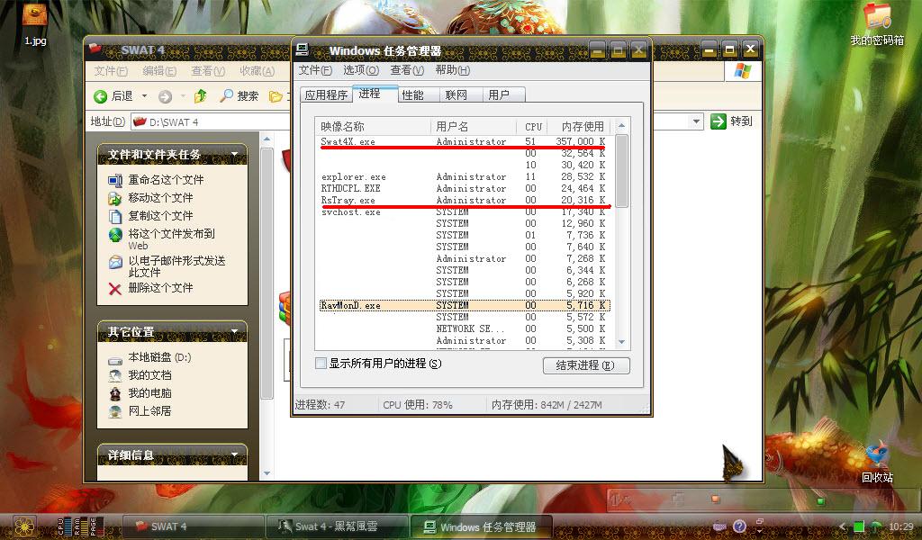Select the explorer.exe process row
922x540 pixels.
(x=464, y=177)
